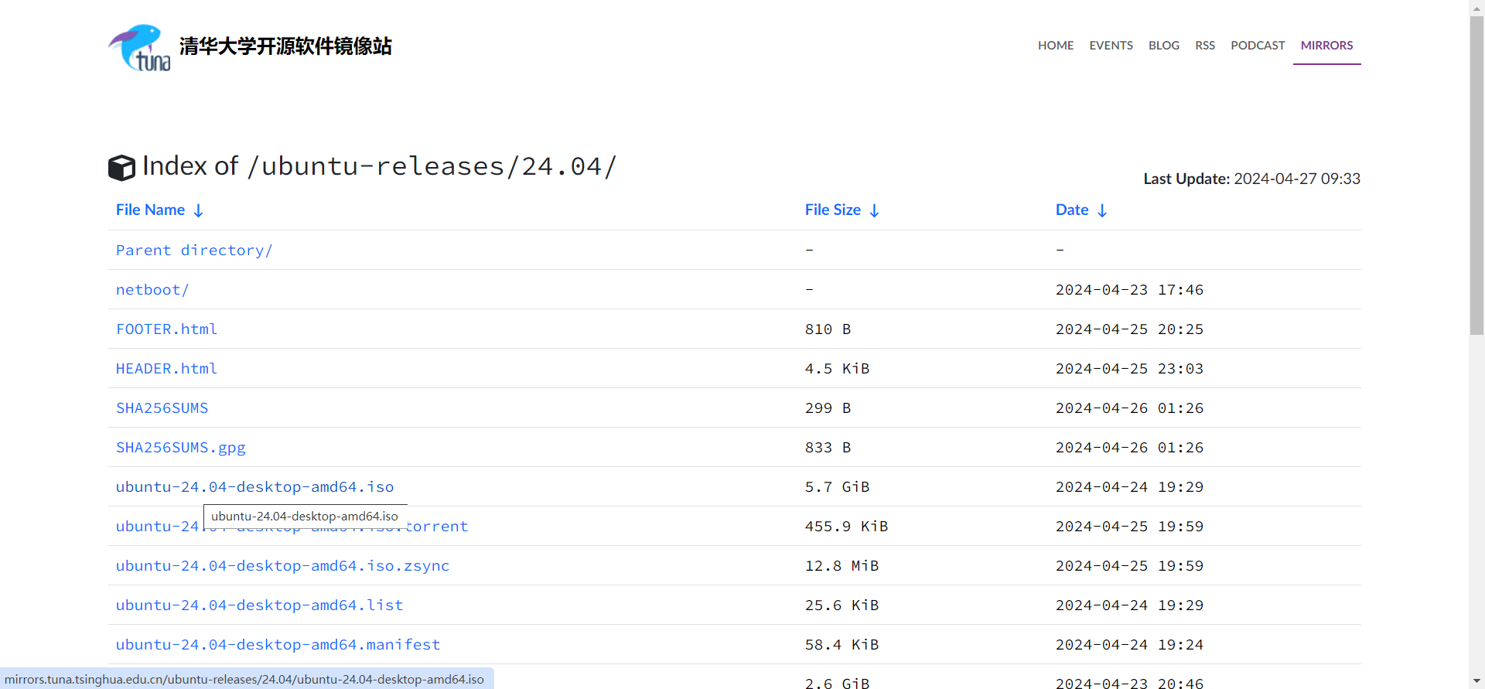Download SHA256SUMS.gpg signature file
Screen dimensions: 1485x689
[180, 448]
